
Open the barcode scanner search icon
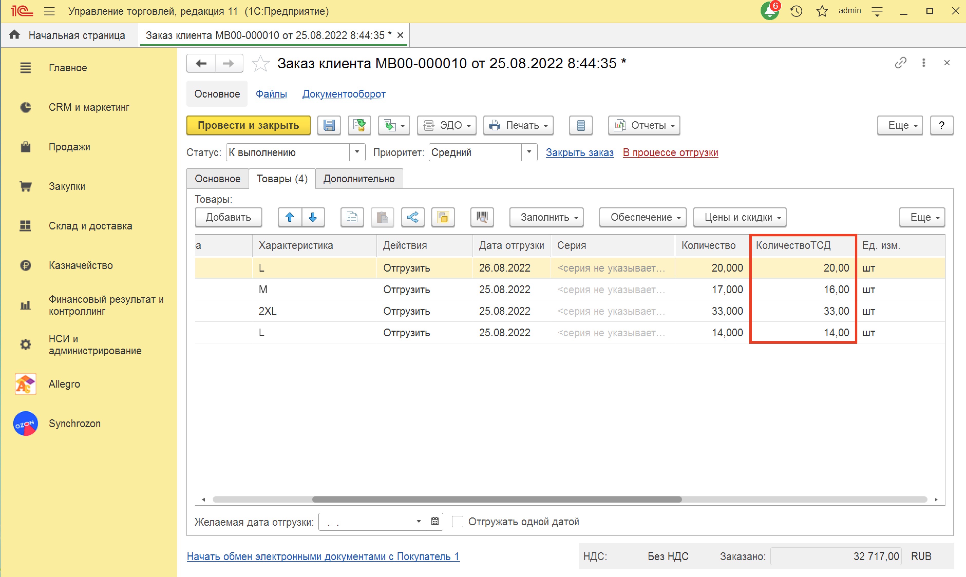(x=482, y=217)
